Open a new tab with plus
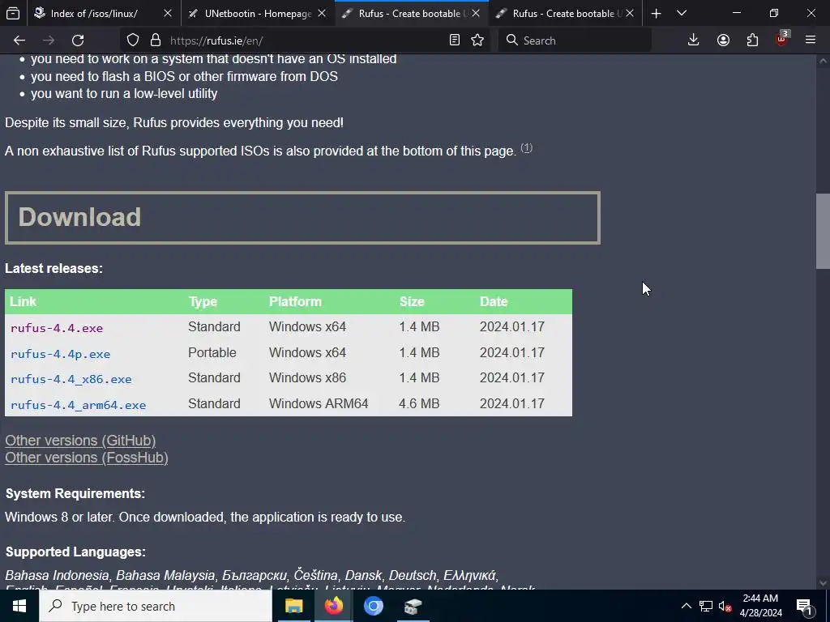The image size is (830, 622). (657, 13)
